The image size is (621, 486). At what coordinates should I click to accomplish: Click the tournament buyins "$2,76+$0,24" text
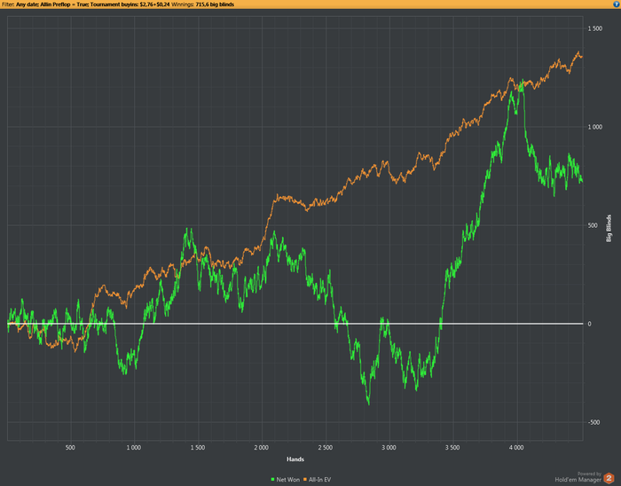pyautogui.click(x=154, y=4)
